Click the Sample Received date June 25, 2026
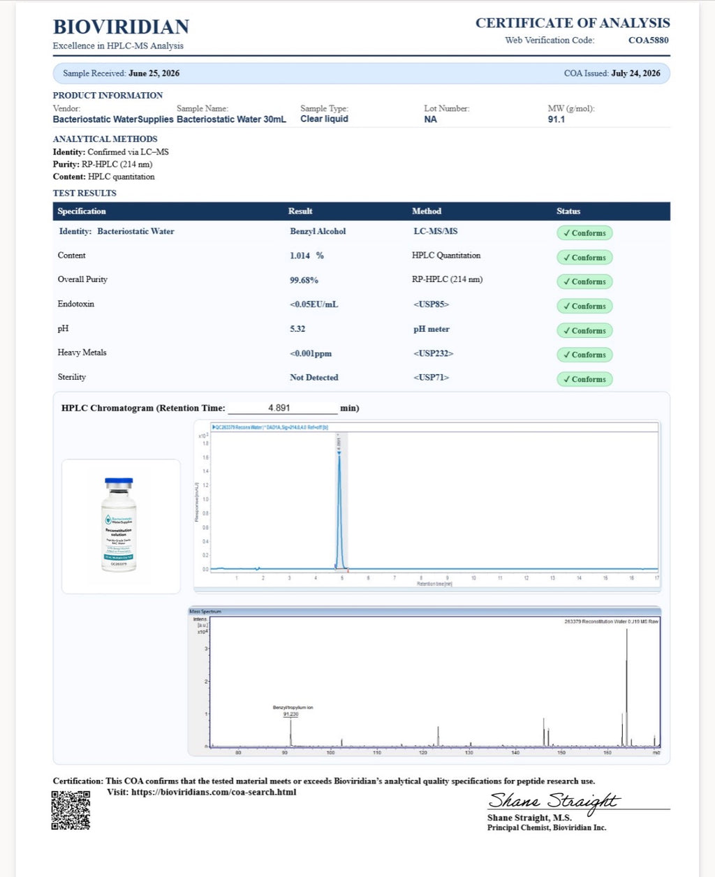Viewport: 715px width, 877px height. 154,73
